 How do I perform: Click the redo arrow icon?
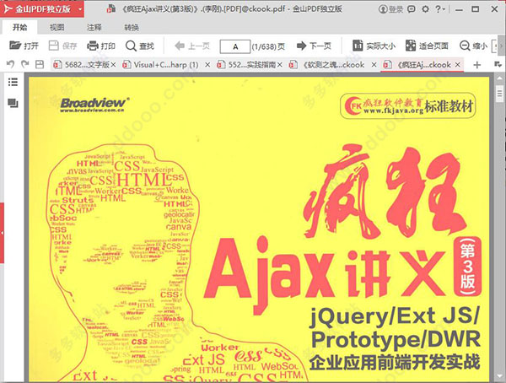click(x=24, y=65)
